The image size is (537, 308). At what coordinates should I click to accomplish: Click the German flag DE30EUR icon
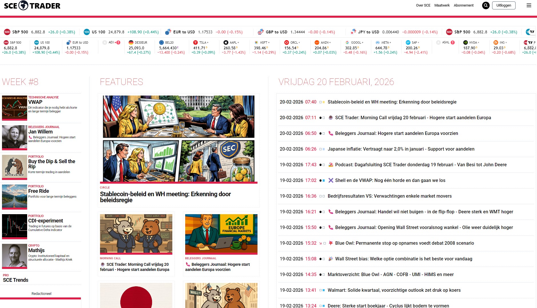tap(131, 42)
